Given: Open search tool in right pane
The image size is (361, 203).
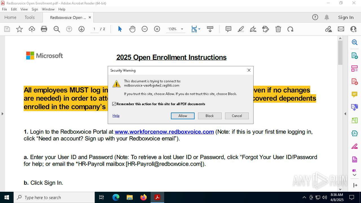Looking at the screenshot, I should 355,42.
